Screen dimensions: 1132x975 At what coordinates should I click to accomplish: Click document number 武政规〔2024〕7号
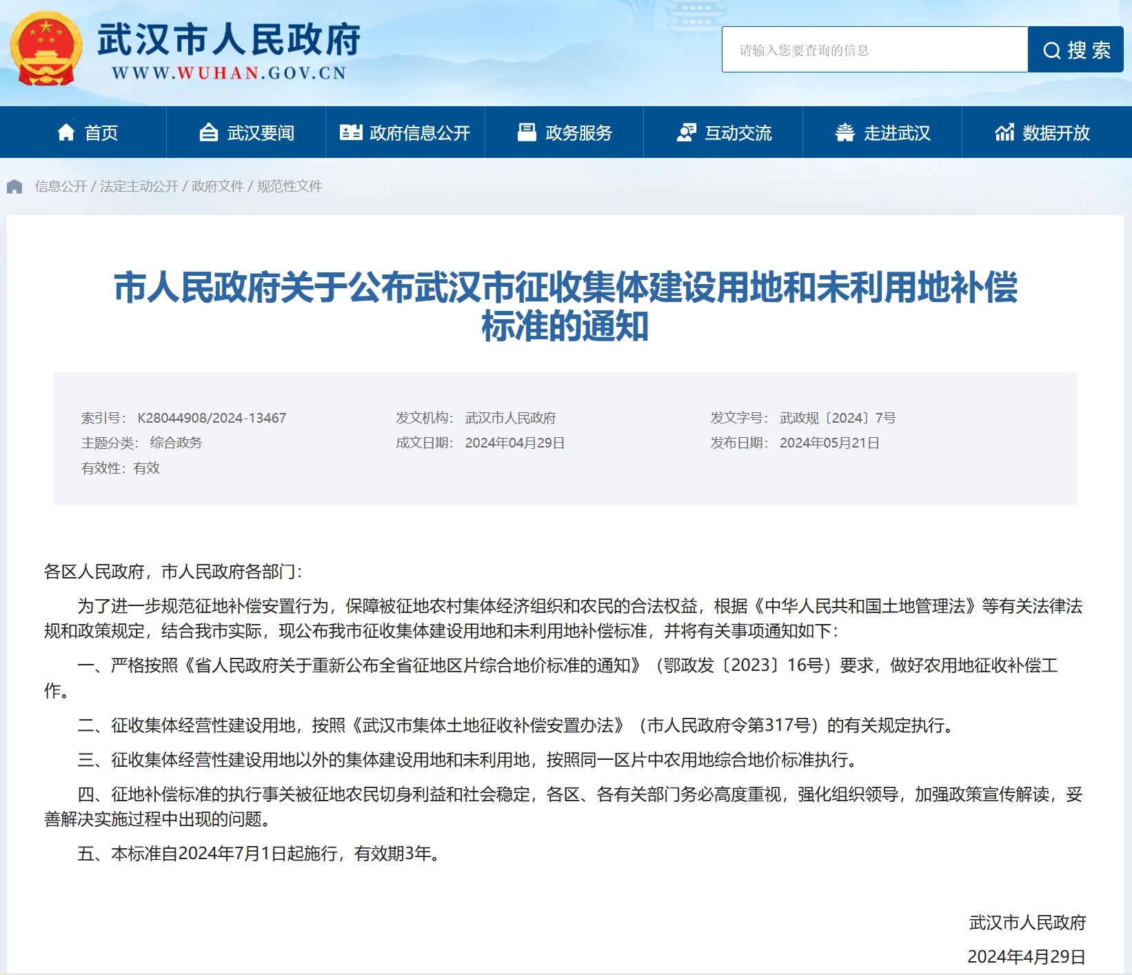pyautogui.click(x=838, y=418)
